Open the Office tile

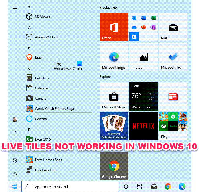114,27
